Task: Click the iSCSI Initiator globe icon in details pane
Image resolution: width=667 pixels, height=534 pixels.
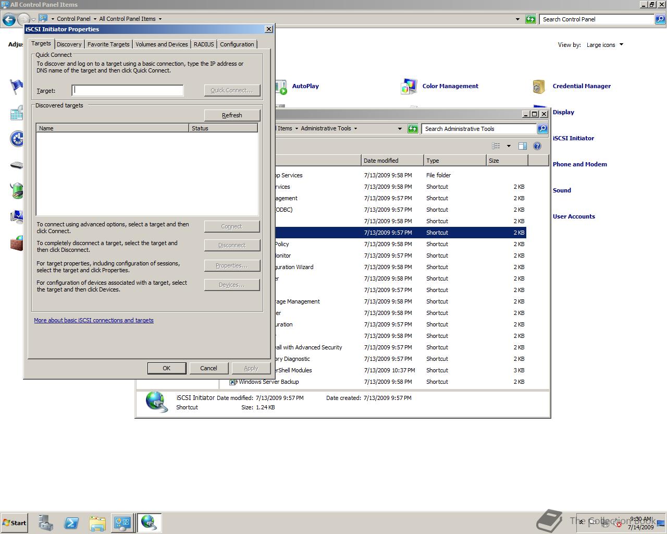Action: (x=156, y=402)
